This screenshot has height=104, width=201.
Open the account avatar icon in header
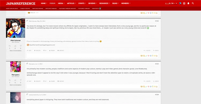(180, 3)
